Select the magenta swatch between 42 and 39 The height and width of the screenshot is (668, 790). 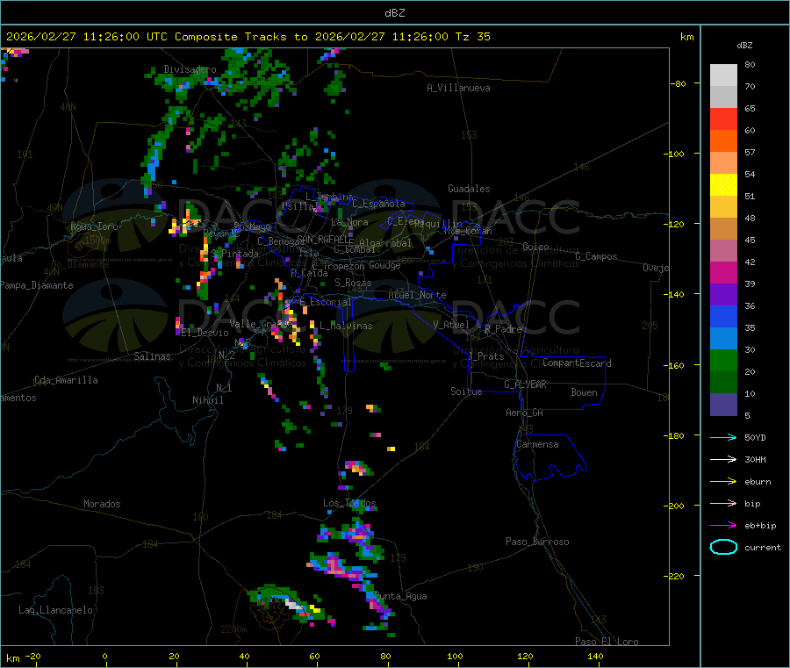[723, 272]
